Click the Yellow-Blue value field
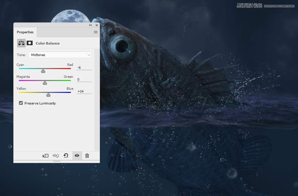 pyautogui.click(x=84, y=91)
